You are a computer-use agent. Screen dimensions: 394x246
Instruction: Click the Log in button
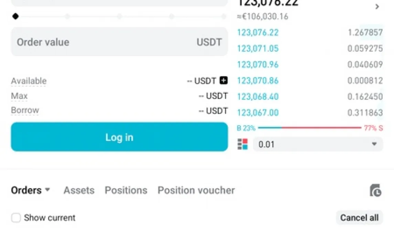point(119,137)
